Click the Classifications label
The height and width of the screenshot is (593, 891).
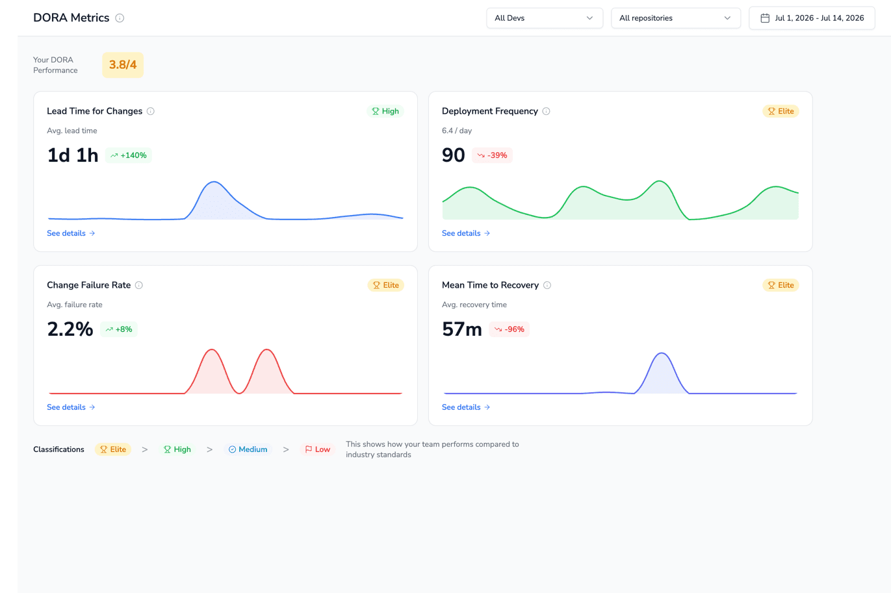[x=58, y=449]
